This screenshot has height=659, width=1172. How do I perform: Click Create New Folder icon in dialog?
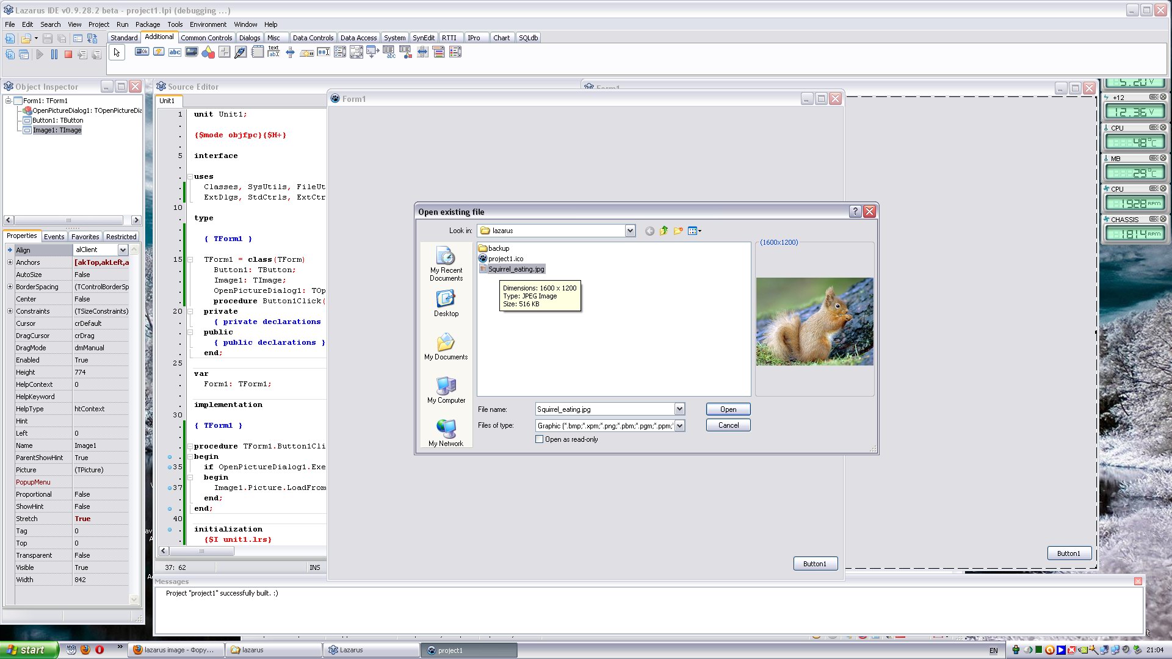[x=678, y=231]
